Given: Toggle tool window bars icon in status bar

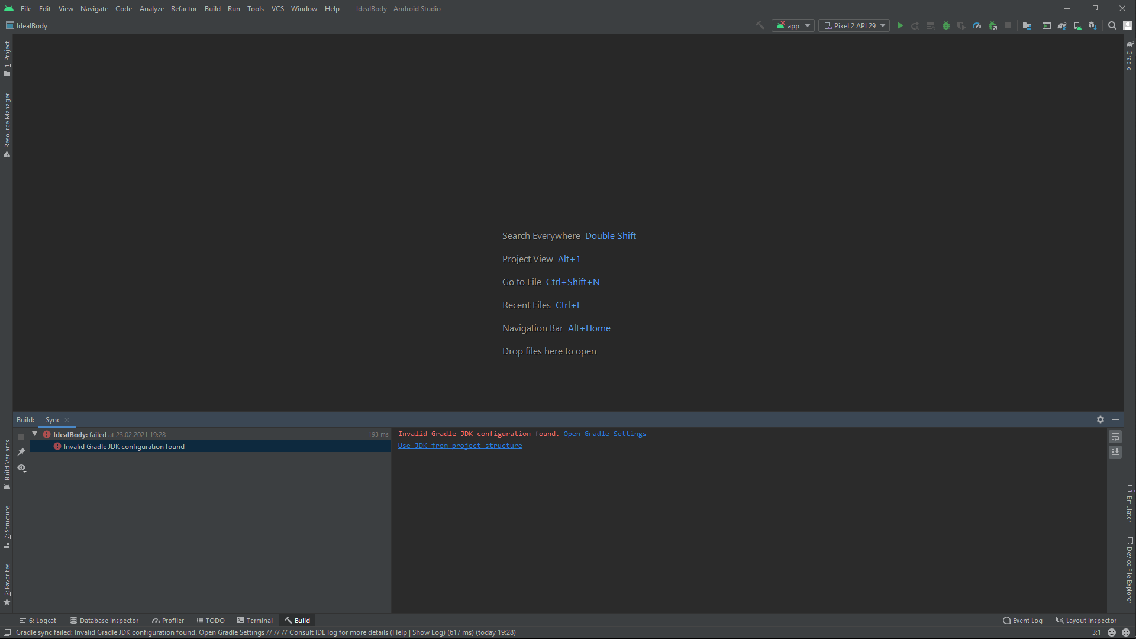Looking at the screenshot, I should [x=7, y=632].
